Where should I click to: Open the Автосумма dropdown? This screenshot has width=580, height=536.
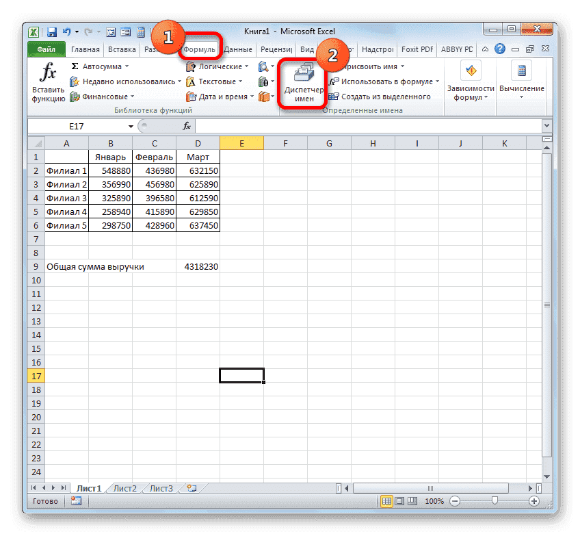click(x=103, y=66)
